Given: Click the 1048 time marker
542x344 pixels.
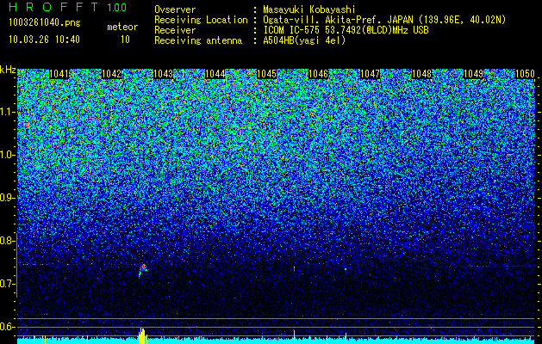Looking at the screenshot, I should (421, 74).
